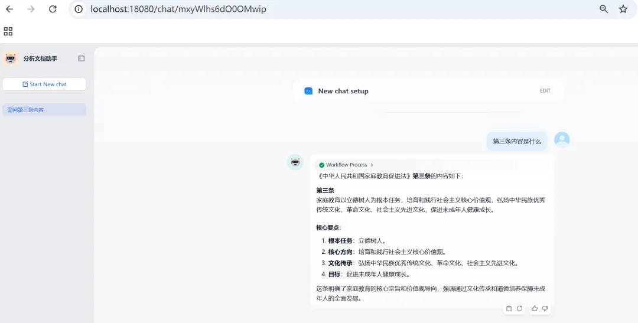
Task: Like the answer with thumbs up
Action: coord(535,308)
